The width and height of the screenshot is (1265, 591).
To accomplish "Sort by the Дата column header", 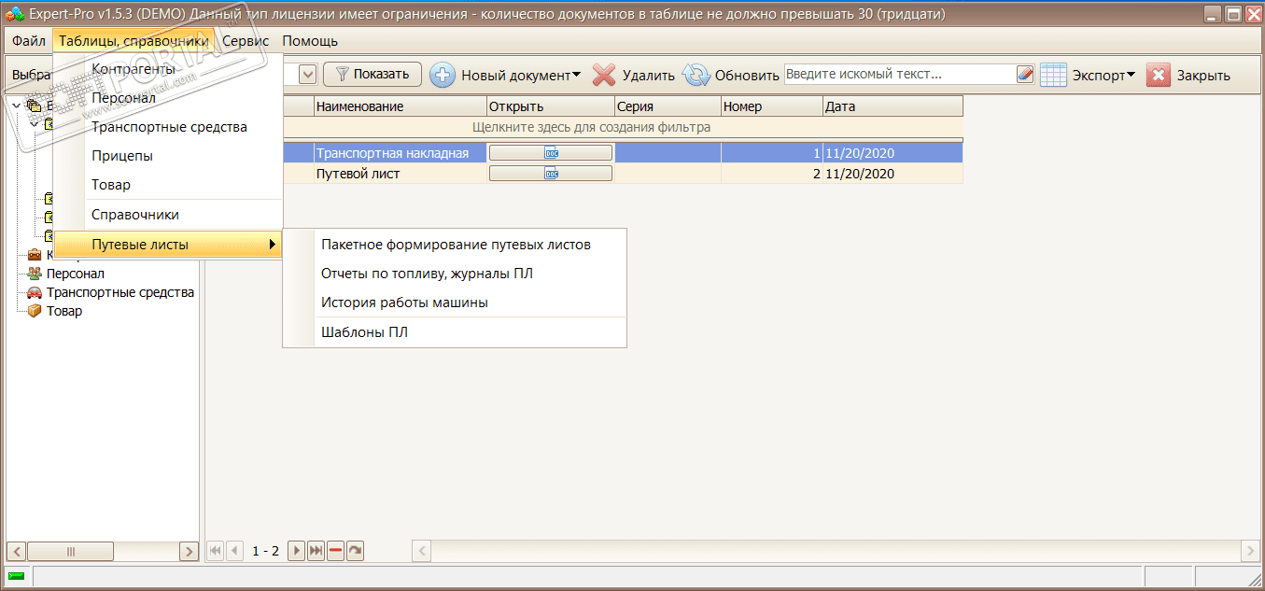I will coord(893,106).
